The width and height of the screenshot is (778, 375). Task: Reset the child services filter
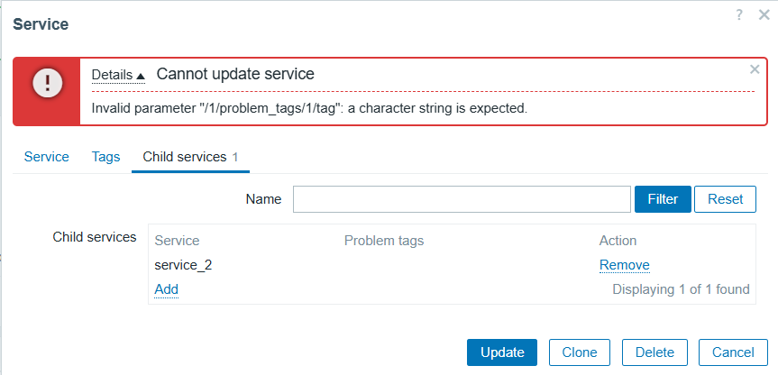[726, 199]
